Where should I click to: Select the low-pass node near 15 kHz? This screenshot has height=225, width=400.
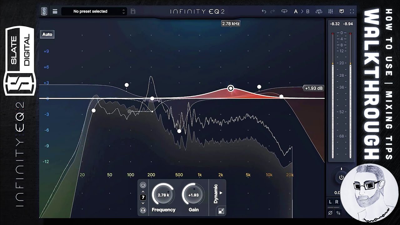click(x=281, y=97)
